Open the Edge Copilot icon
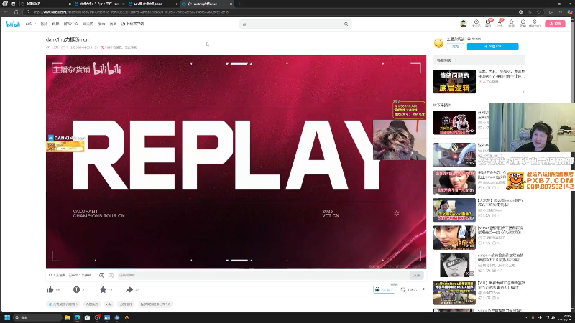Screen dimensions: 575x323 pos(570,12)
